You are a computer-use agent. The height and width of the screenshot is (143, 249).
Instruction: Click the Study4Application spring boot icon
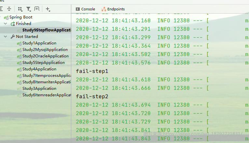(x=19, y=69)
